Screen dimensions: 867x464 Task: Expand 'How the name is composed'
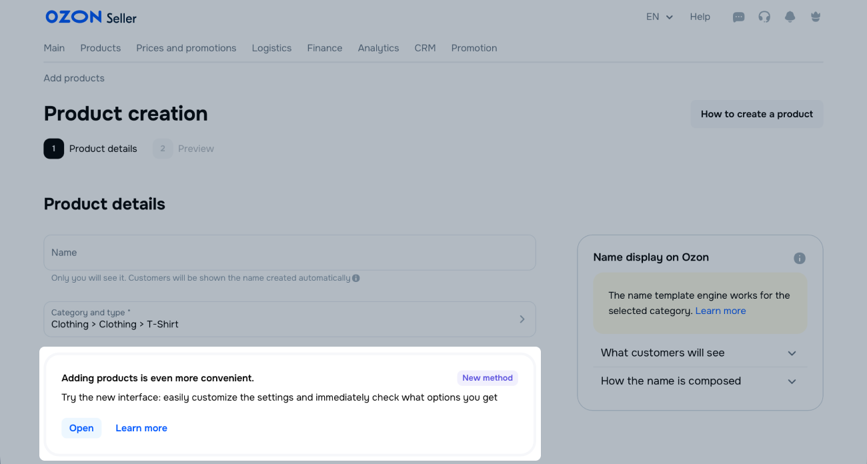pyautogui.click(x=698, y=381)
